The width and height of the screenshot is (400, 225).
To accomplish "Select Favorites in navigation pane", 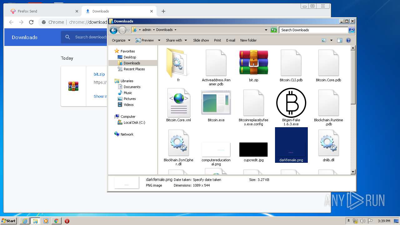I will (127, 51).
